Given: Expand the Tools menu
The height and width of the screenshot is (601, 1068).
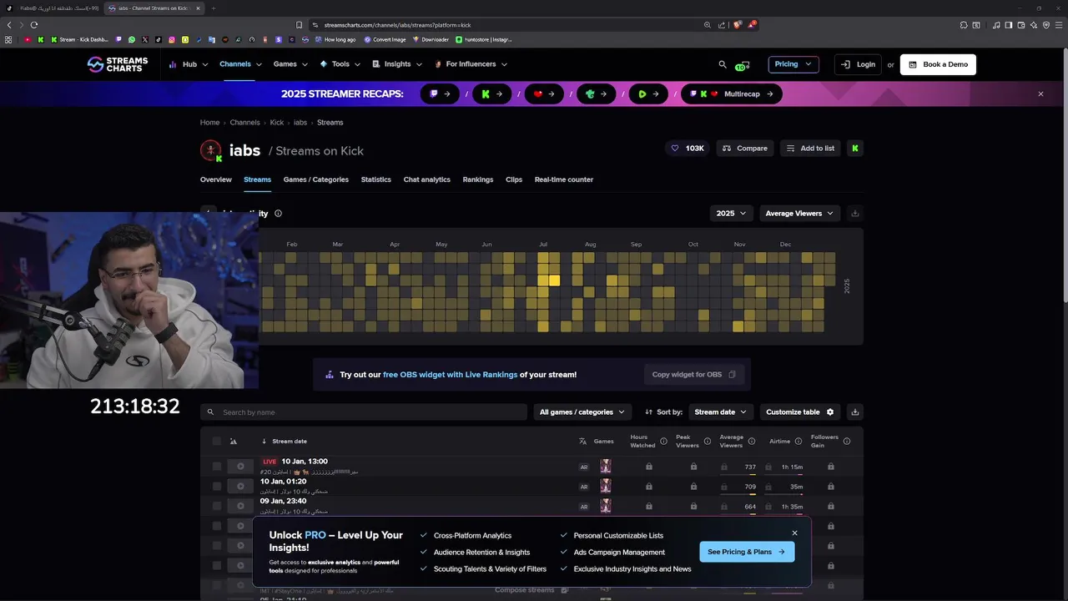Looking at the screenshot, I should tap(340, 64).
